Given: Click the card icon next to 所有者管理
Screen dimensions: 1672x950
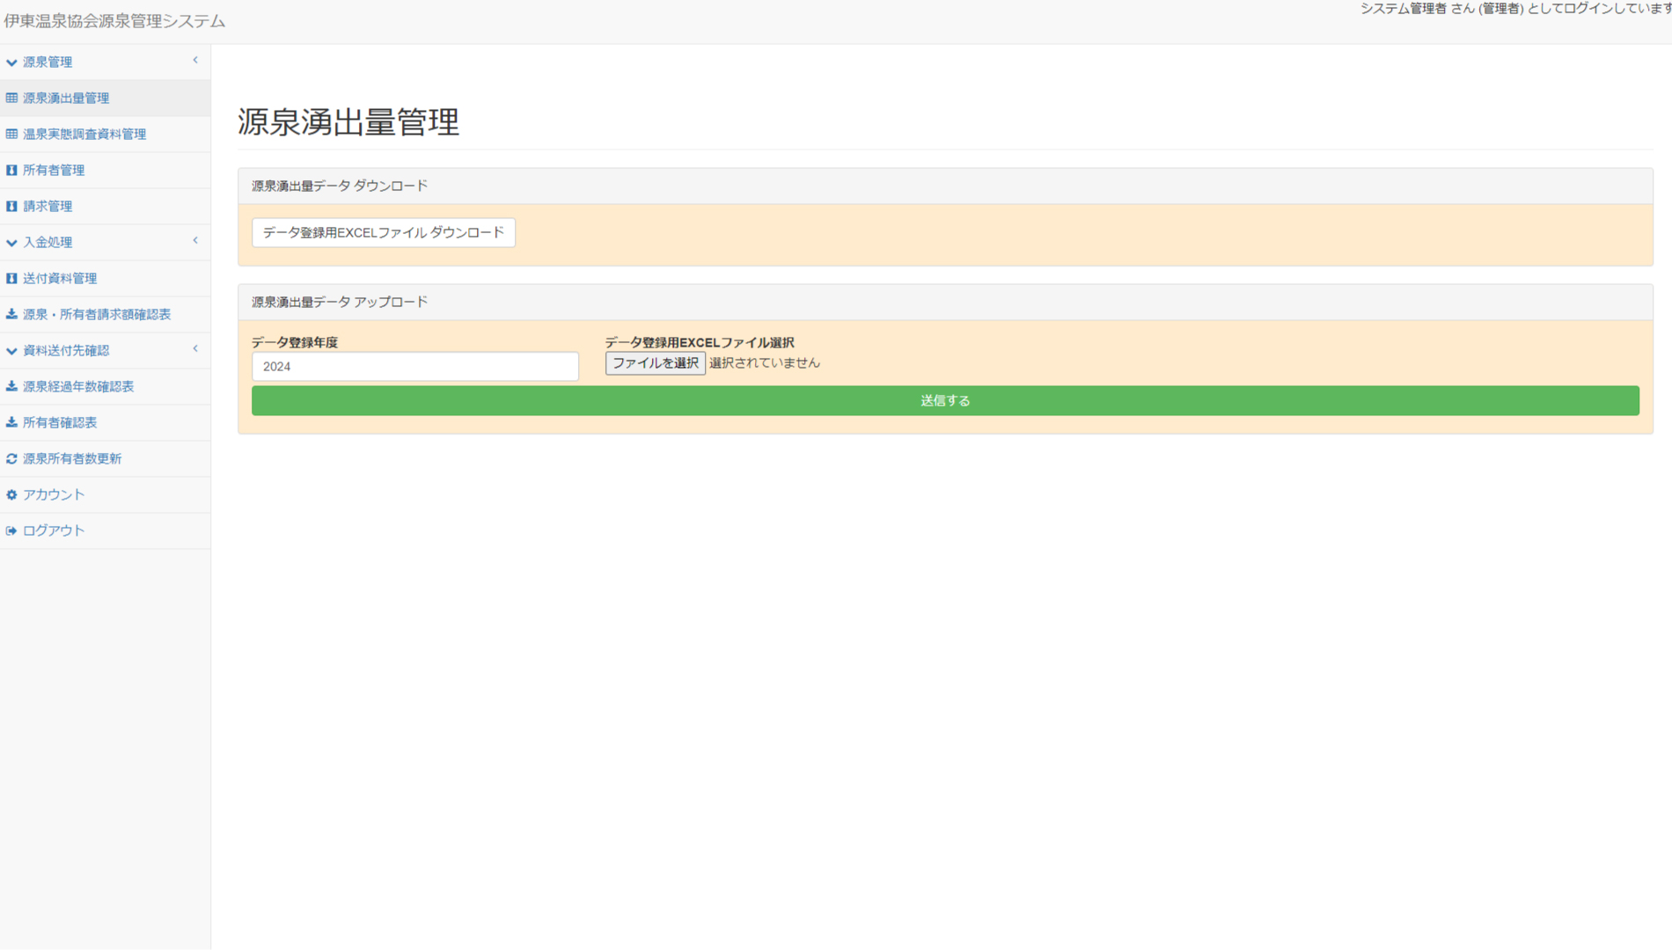Looking at the screenshot, I should 11,170.
